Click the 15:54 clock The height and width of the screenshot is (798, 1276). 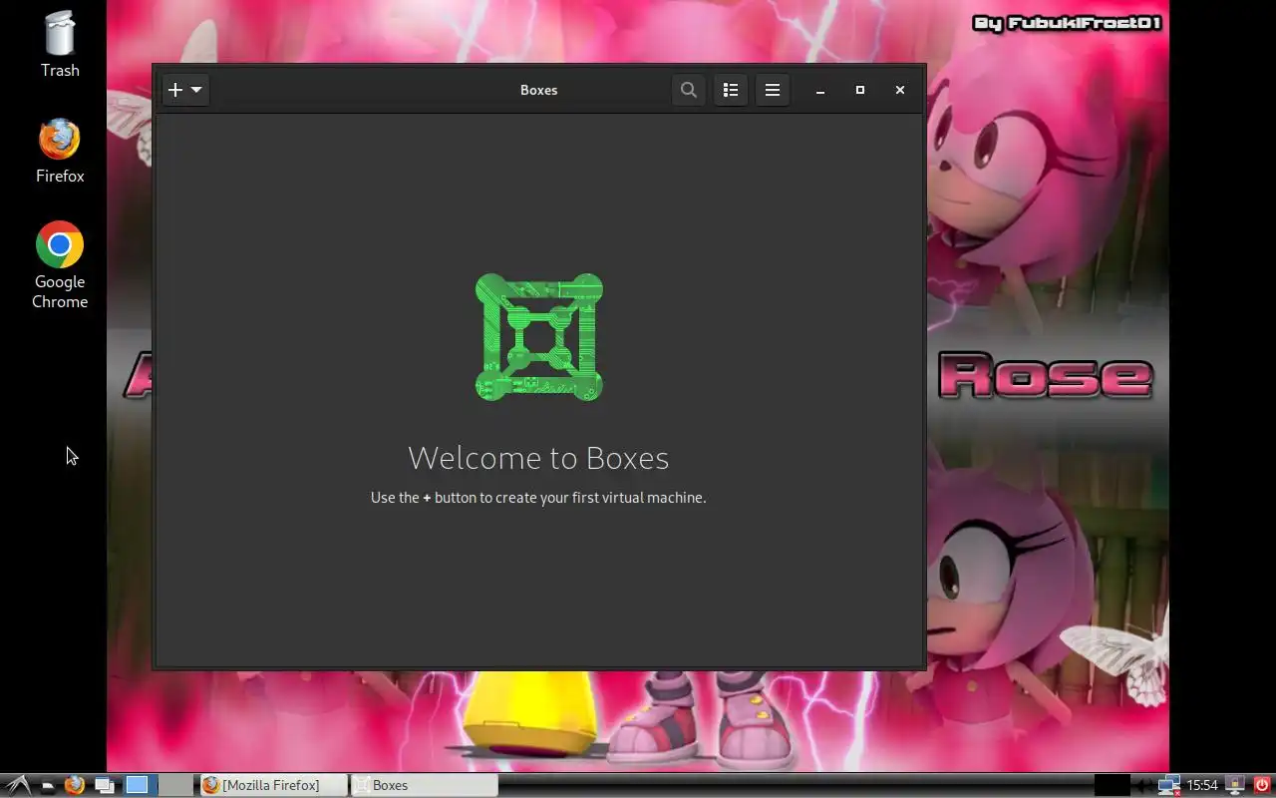[1202, 785]
